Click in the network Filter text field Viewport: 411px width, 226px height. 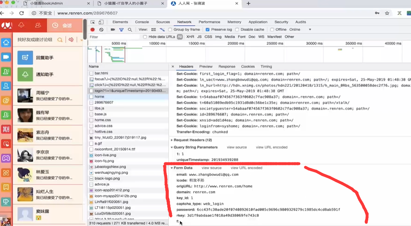pos(114,37)
